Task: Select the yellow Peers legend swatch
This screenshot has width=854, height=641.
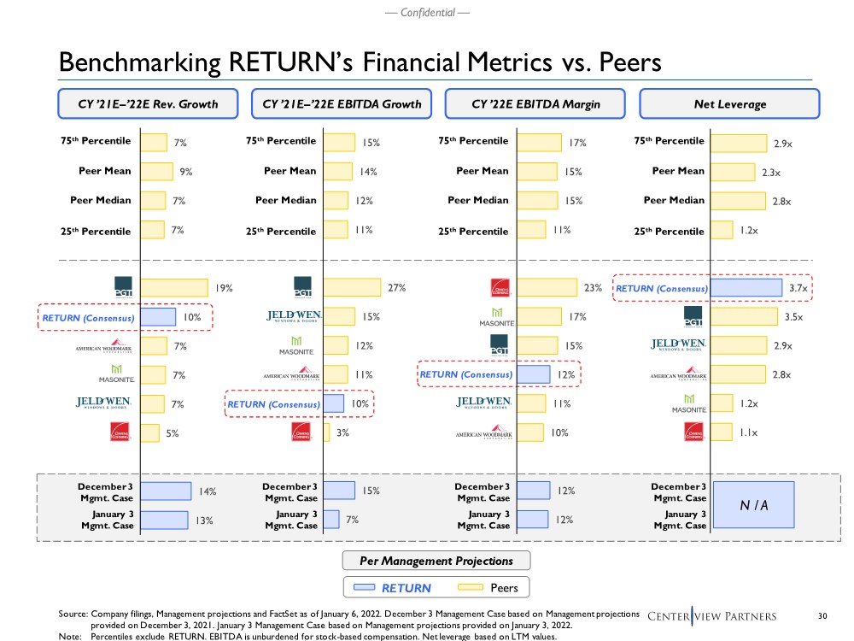Action: (x=472, y=587)
